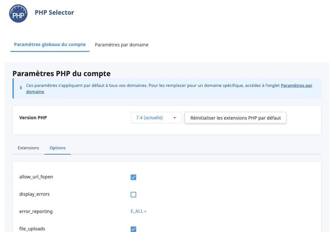Click the PHP Selector speedometer logo
Viewport: 334px width, 232px height.
[18, 13]
